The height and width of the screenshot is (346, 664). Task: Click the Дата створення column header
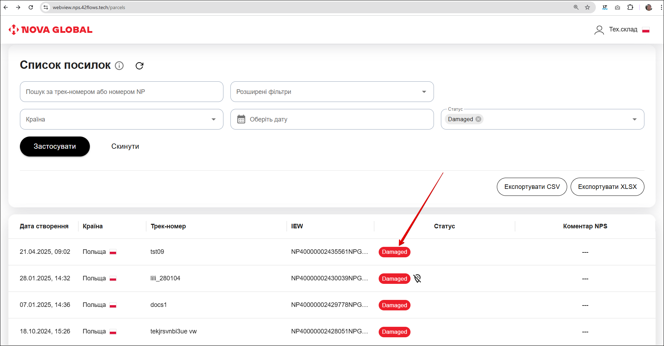[x=44, y=226]
